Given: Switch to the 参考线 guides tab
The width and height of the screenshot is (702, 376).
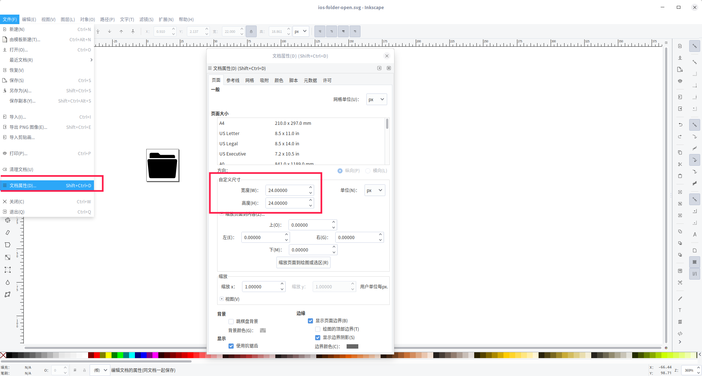Looking at the screenshot, I should (233, 80).
